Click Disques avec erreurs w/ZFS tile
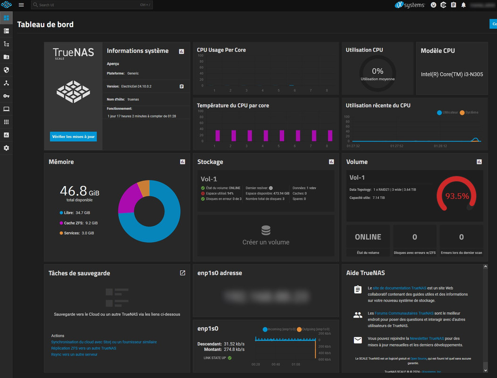 coord(414,240)
